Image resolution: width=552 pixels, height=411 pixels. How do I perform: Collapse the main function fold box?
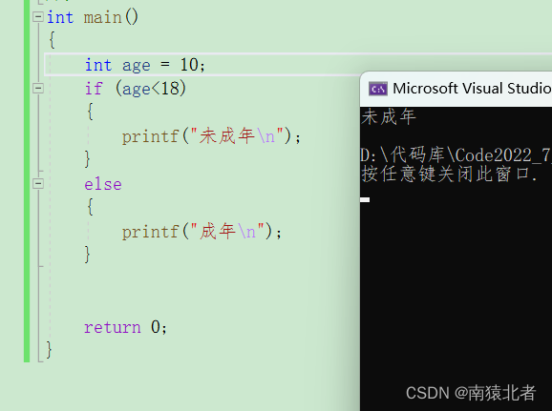37,17
